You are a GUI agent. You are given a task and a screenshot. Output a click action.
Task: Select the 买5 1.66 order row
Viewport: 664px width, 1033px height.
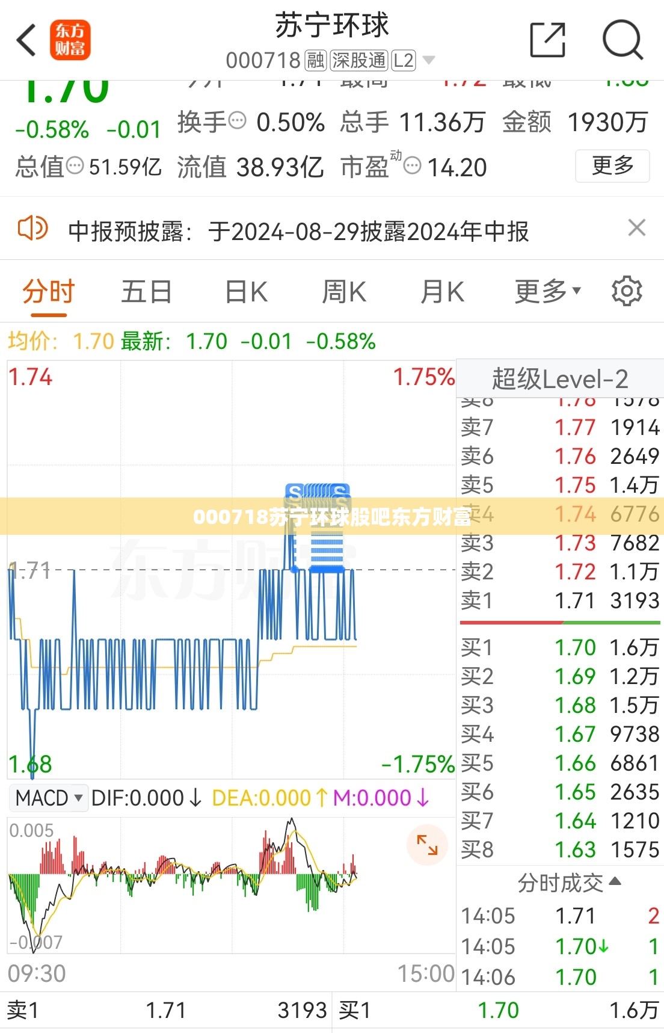coord(560,763)
